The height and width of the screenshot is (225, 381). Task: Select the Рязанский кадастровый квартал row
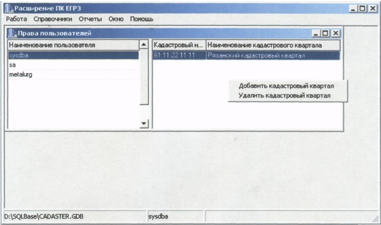246,55
